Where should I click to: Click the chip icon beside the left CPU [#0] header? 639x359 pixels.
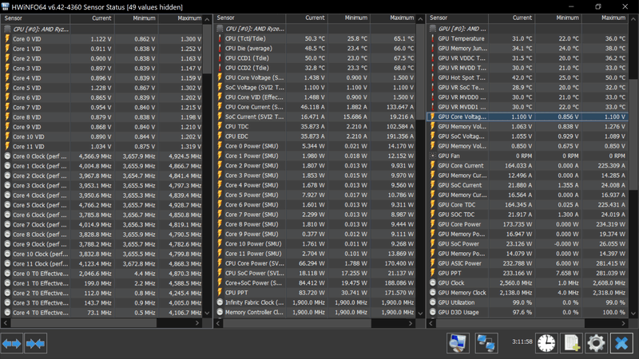(7, 29)
